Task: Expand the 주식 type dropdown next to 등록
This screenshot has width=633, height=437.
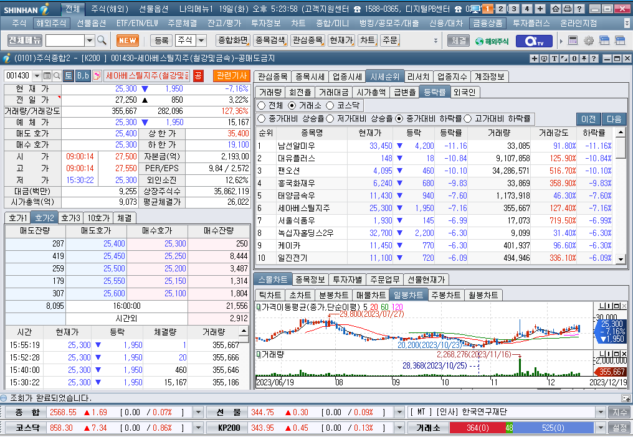Action: (x=201, y=40)
